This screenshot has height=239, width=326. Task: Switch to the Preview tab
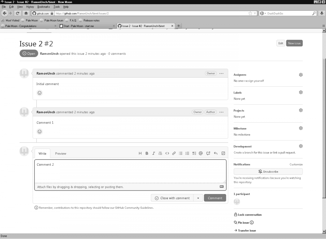point(61,154)
